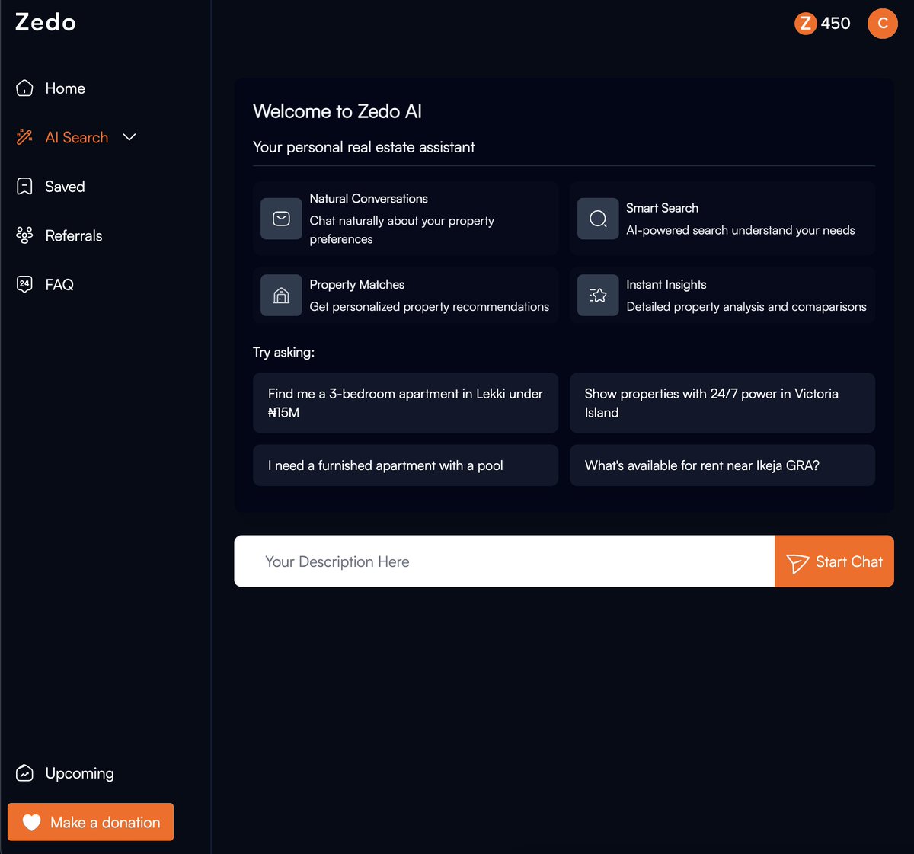Select the Smart Search magnifier icon
The image size is (914, 854).
point(598,219)
